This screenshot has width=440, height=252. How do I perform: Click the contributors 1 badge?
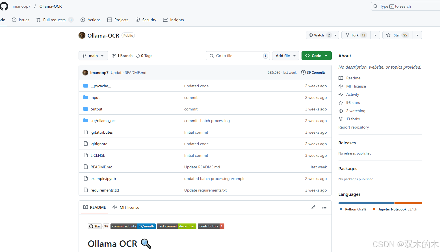click(x=211, y=226)
